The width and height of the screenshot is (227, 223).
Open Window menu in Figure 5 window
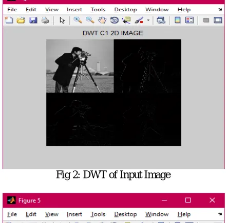157,214
